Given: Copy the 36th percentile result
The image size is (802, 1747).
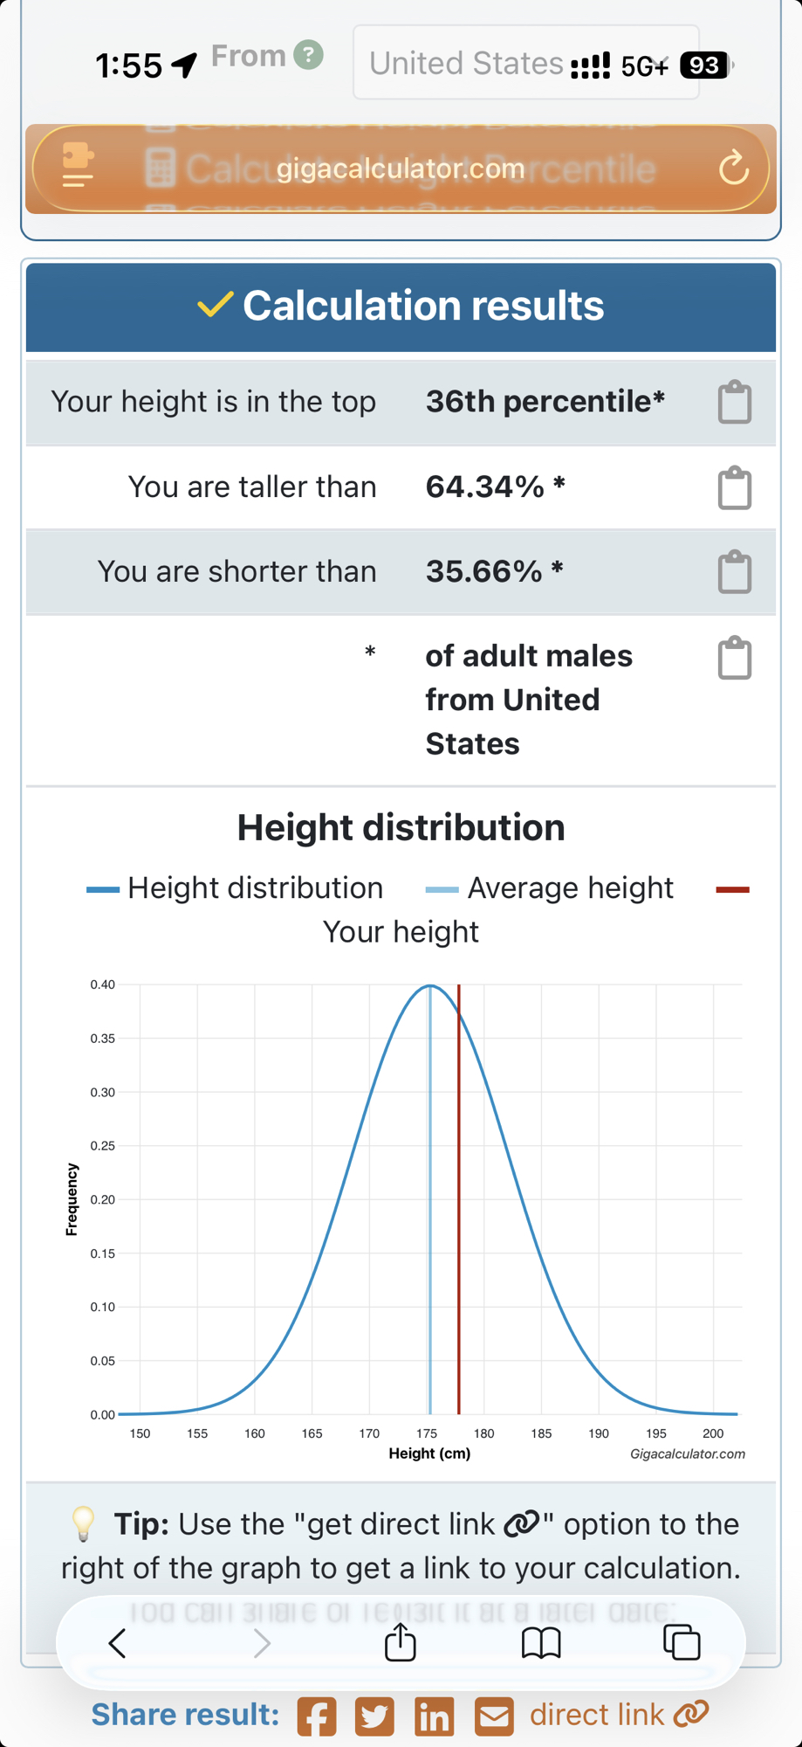Looking at the screenshot, I should pos(734,402).
